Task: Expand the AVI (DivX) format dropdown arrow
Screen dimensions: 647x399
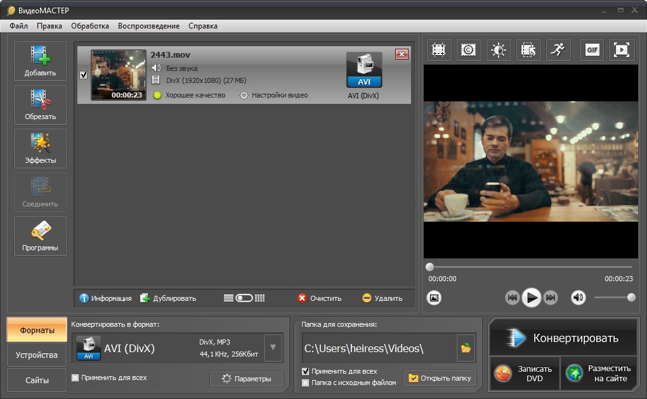Action: tap(273, 348)
